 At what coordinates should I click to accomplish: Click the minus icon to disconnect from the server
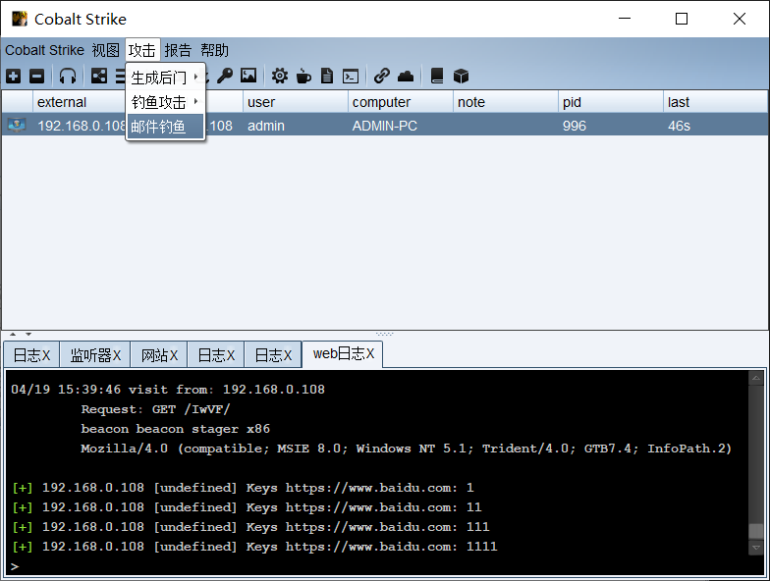[x=36, y=76]
